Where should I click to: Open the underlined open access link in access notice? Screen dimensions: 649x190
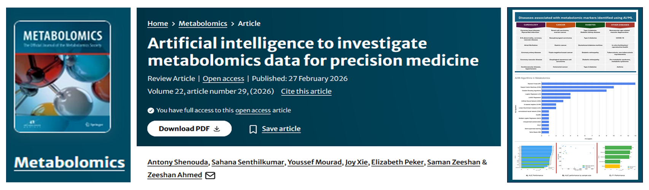[x=253, y=111]
